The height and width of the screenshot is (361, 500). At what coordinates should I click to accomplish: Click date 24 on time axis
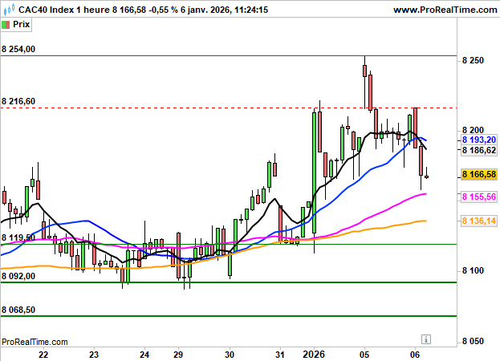[144, 355]
